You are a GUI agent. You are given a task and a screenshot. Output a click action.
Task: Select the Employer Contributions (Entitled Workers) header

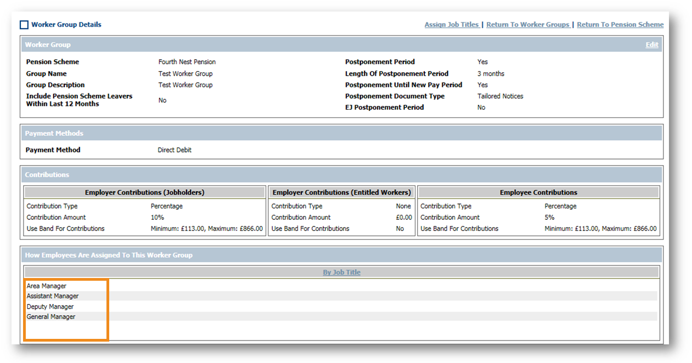tap(341, 192)
